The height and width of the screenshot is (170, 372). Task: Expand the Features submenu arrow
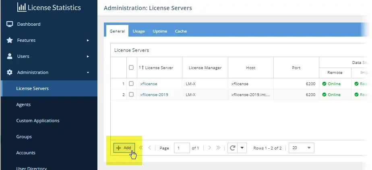pyautogui.click(x=88, y=40)
